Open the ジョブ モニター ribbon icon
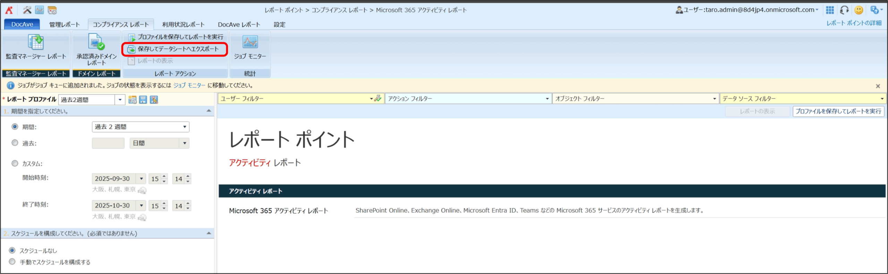This screenshot has height=274, width=888. 250,43
